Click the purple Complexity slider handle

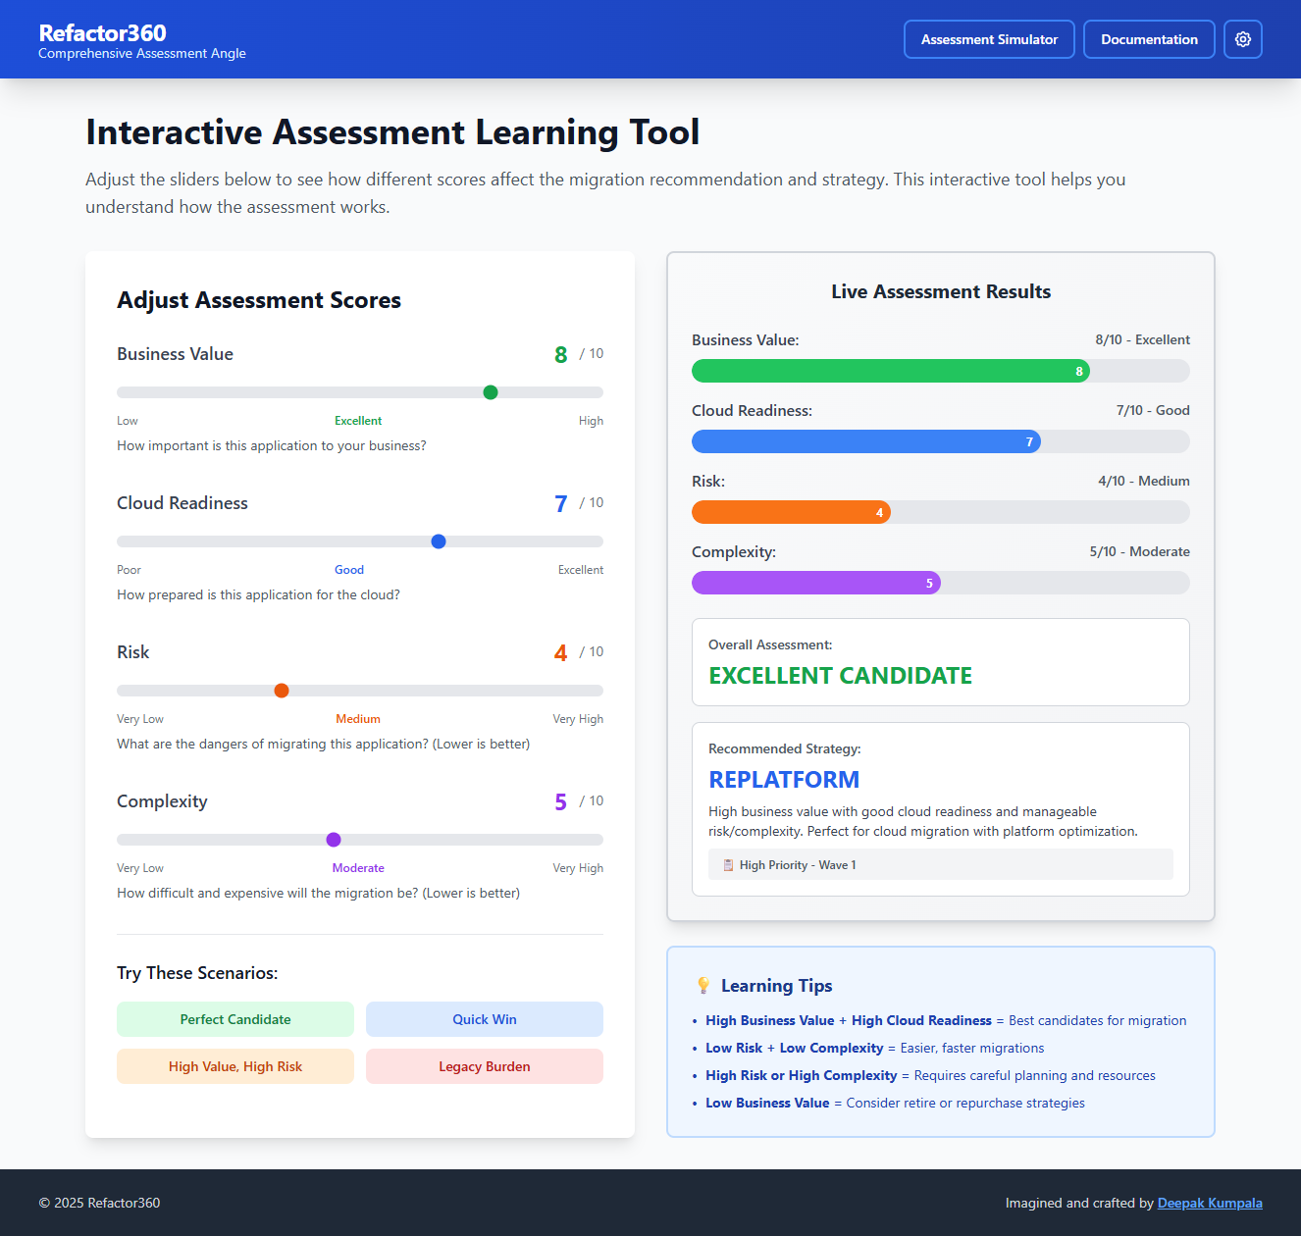click(x=334, y=840)
